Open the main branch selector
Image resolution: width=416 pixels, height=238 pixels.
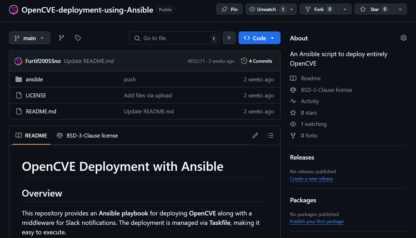29,38
